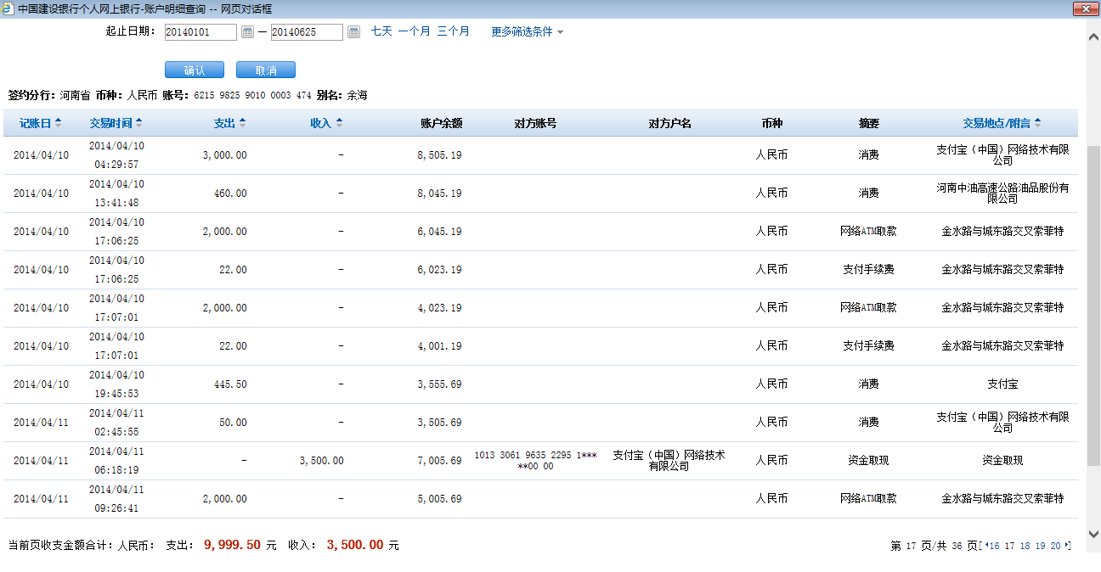Screen dimensions: 1101x572
Task: Click the start date field 20140101
Action: (200, 32)
